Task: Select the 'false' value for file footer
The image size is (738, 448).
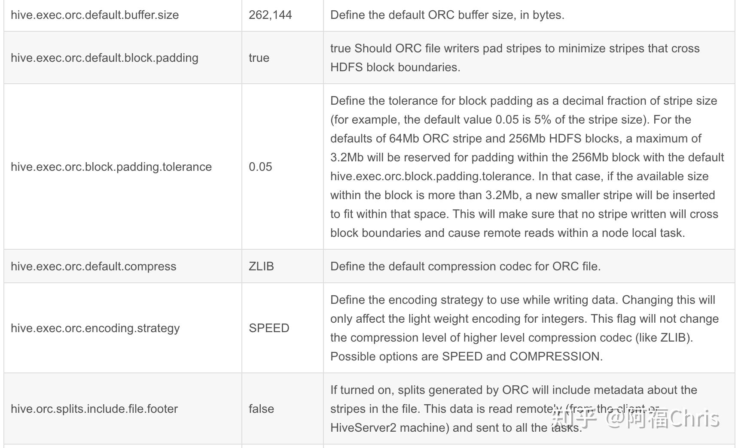Action: [261, 409]
